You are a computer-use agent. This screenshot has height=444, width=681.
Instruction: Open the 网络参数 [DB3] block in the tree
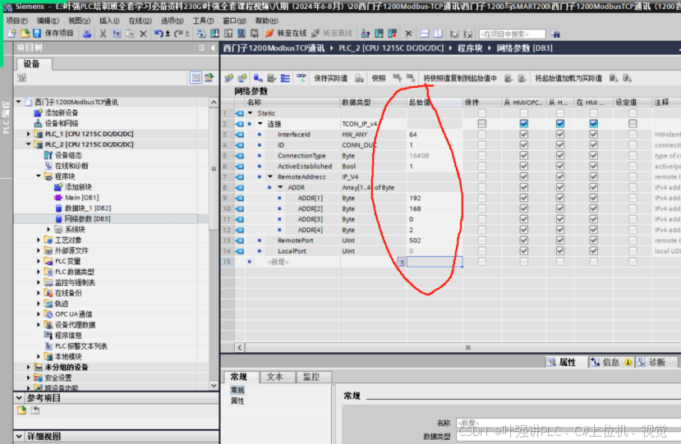87,219
